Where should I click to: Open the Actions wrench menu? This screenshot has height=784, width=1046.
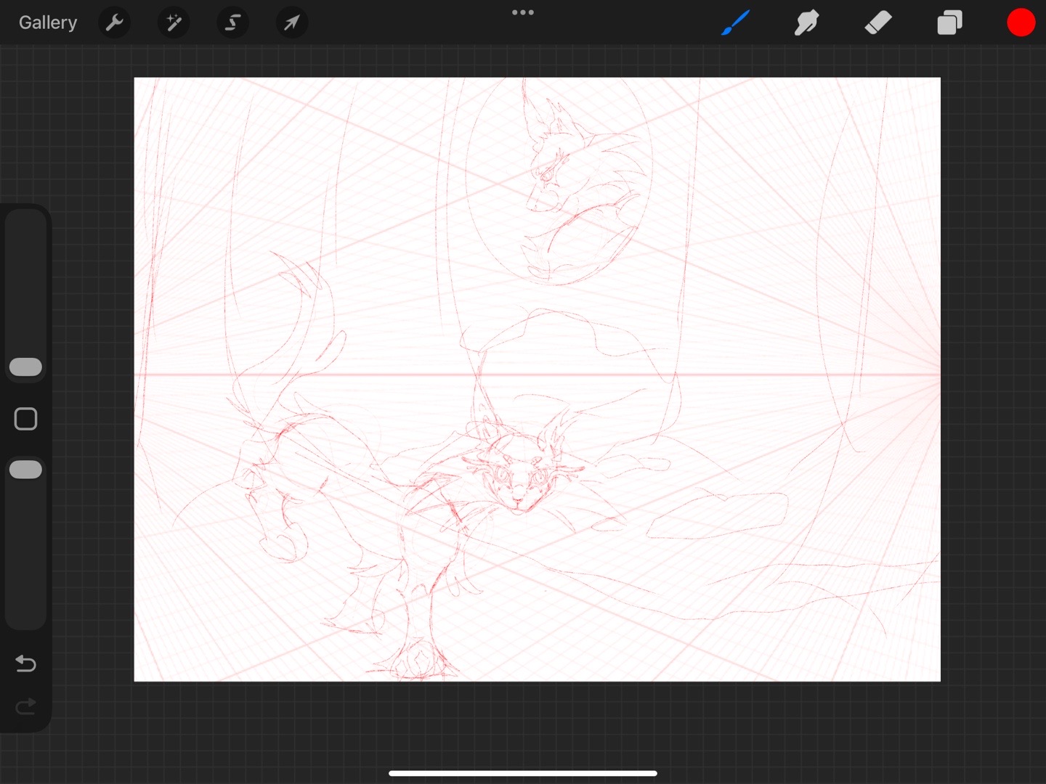[114, 23]
